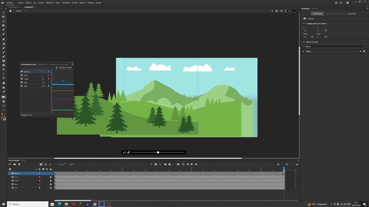The height and width of the screenshot is (207, 369).
Task: Step forward one frame
Action: 196,164
